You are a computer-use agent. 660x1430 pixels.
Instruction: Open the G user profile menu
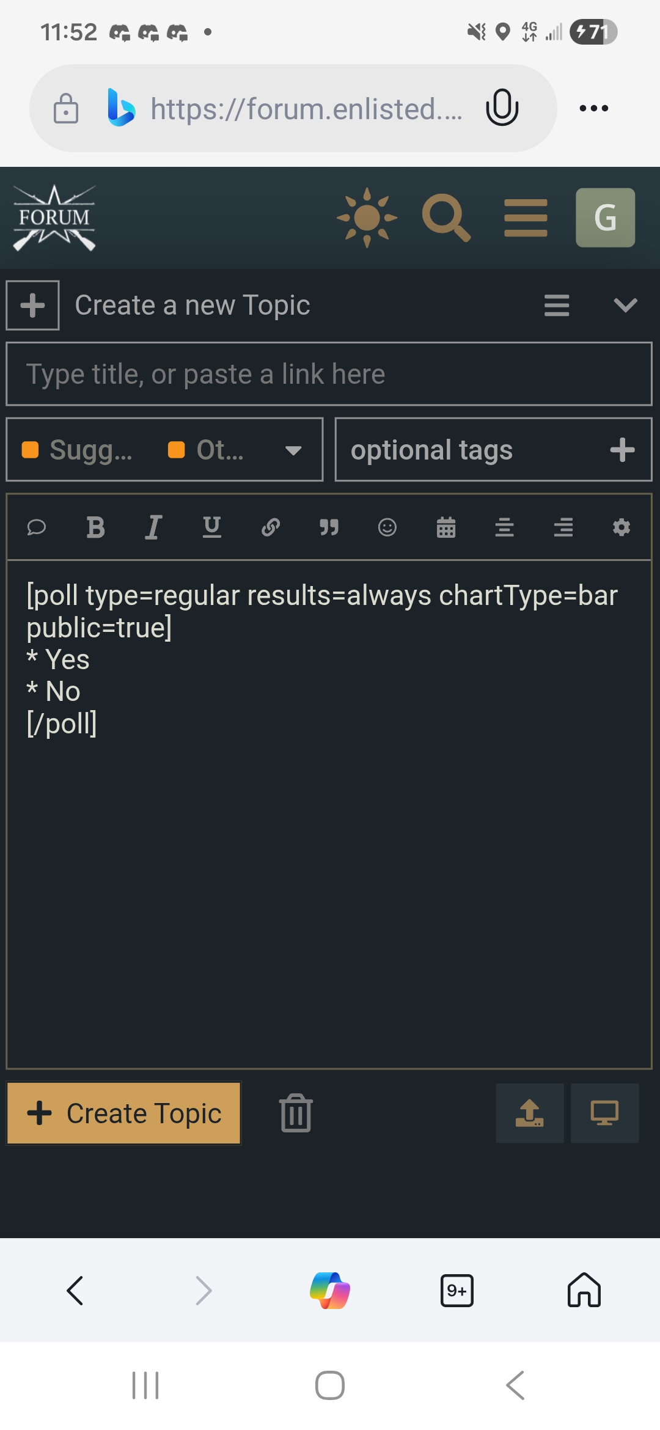(x=605, y=218)
